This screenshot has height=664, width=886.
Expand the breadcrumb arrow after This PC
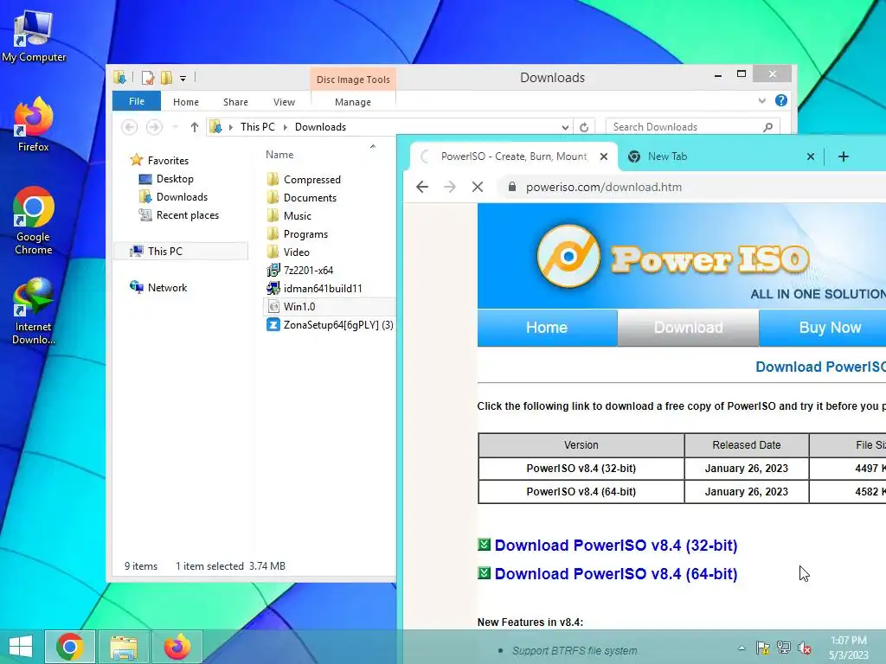pyautogui.click(x=285, y=127)
